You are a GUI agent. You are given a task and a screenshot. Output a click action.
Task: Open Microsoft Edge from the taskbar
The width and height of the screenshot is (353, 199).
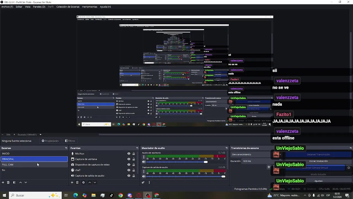(x=75, y=195)
